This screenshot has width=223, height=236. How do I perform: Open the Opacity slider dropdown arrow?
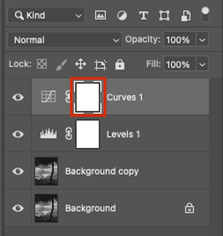tap(202, 40)
